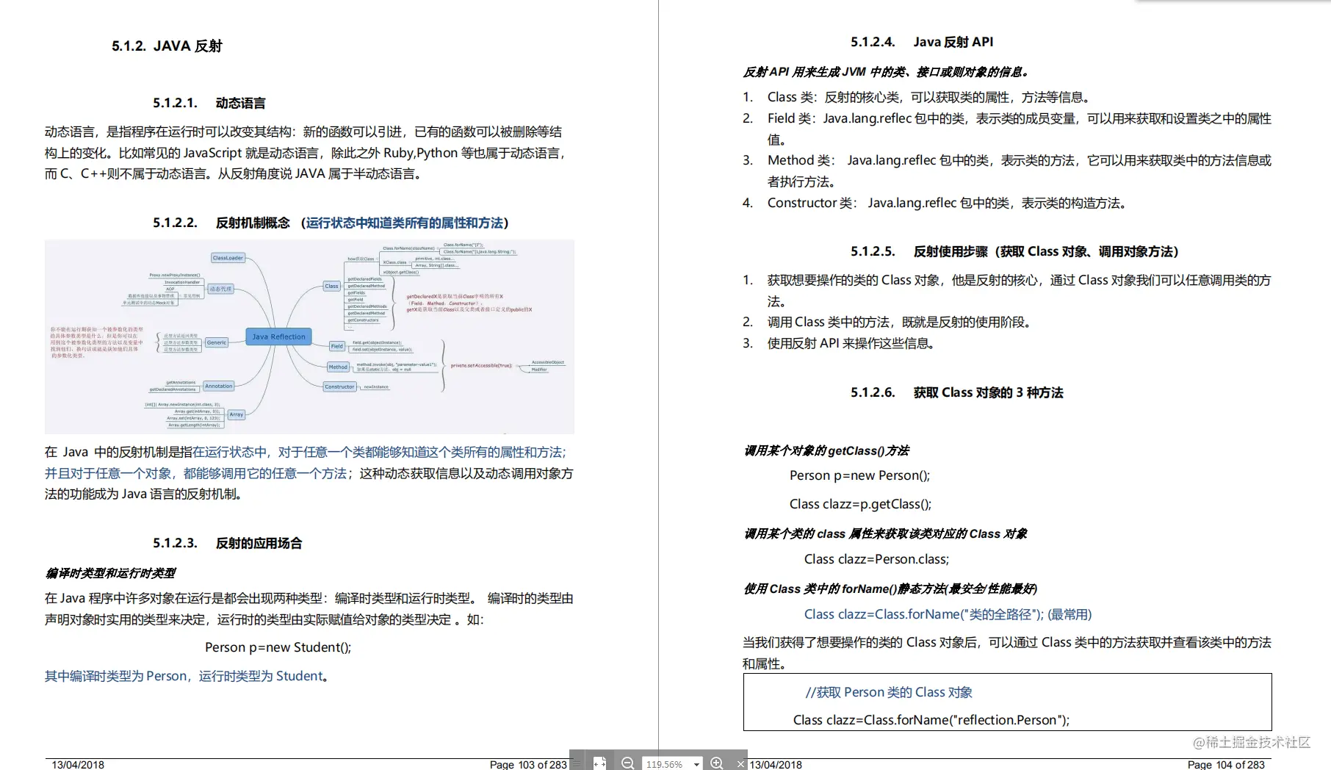The height and width of the screenshot is (770, 1331).
Task: Click the Java Reflection mind map image
Action: click(x=309, y=337)
